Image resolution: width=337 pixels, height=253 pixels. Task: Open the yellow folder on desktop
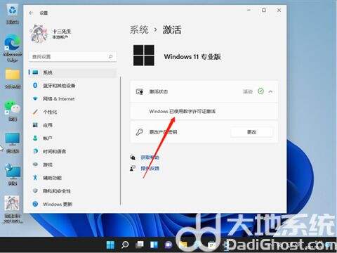pyautogui.click(x=13, y=79)
